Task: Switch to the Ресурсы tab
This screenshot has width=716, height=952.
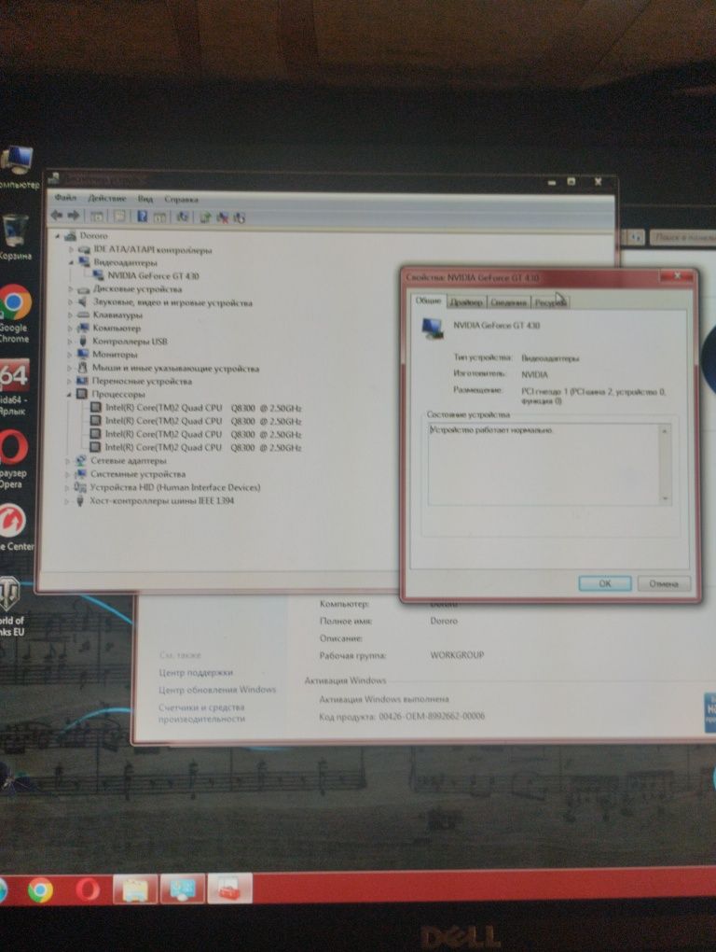Action: (x=550, y=302)
